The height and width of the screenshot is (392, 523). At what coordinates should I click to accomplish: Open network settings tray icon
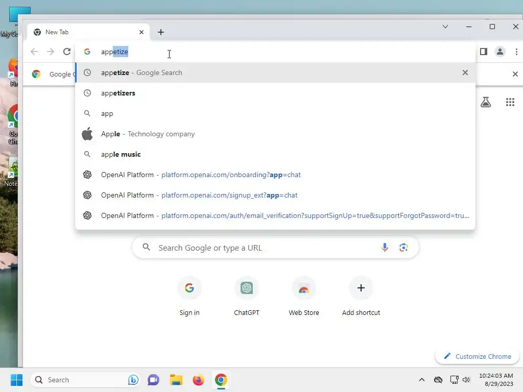coord(454,380)
